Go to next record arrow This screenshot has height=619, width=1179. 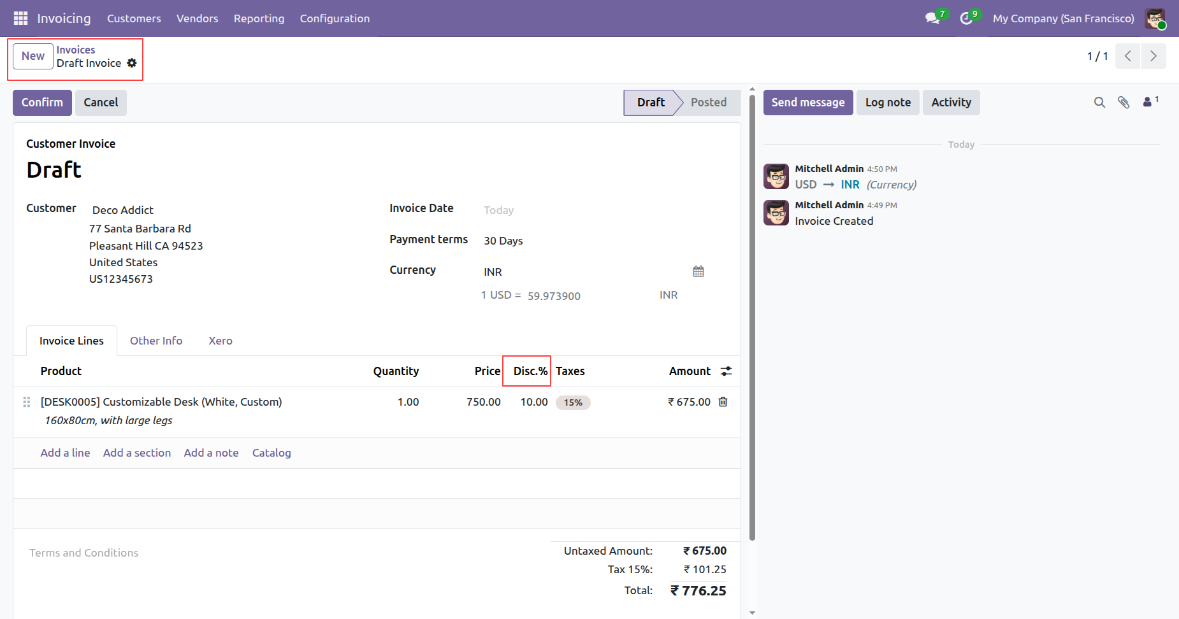click(1154, 56)
